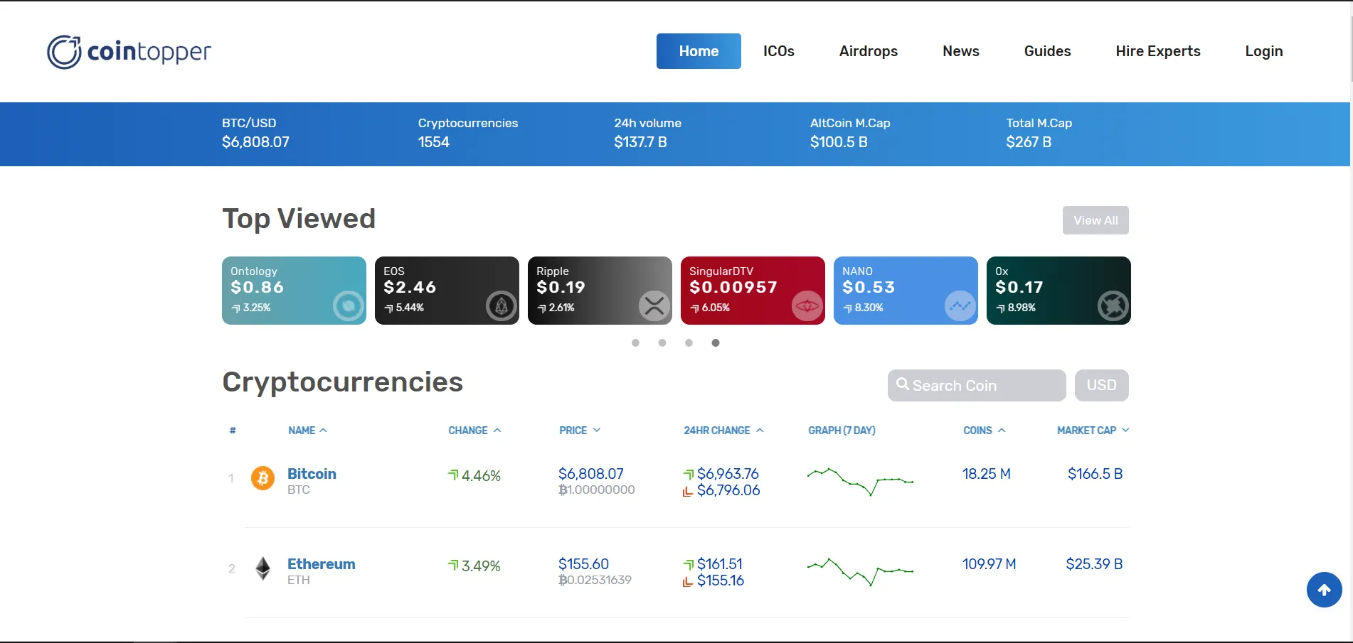Click the EOS coin icon
This screenshot has height=643, width=1353.
502,306
